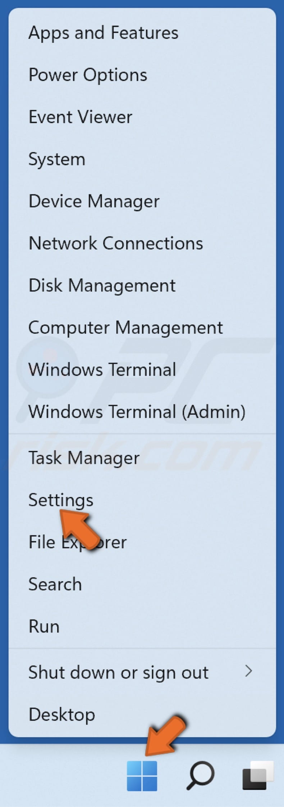Open Apps and Features
Screen dimensions: 284x807
click(x=103, y=33)
